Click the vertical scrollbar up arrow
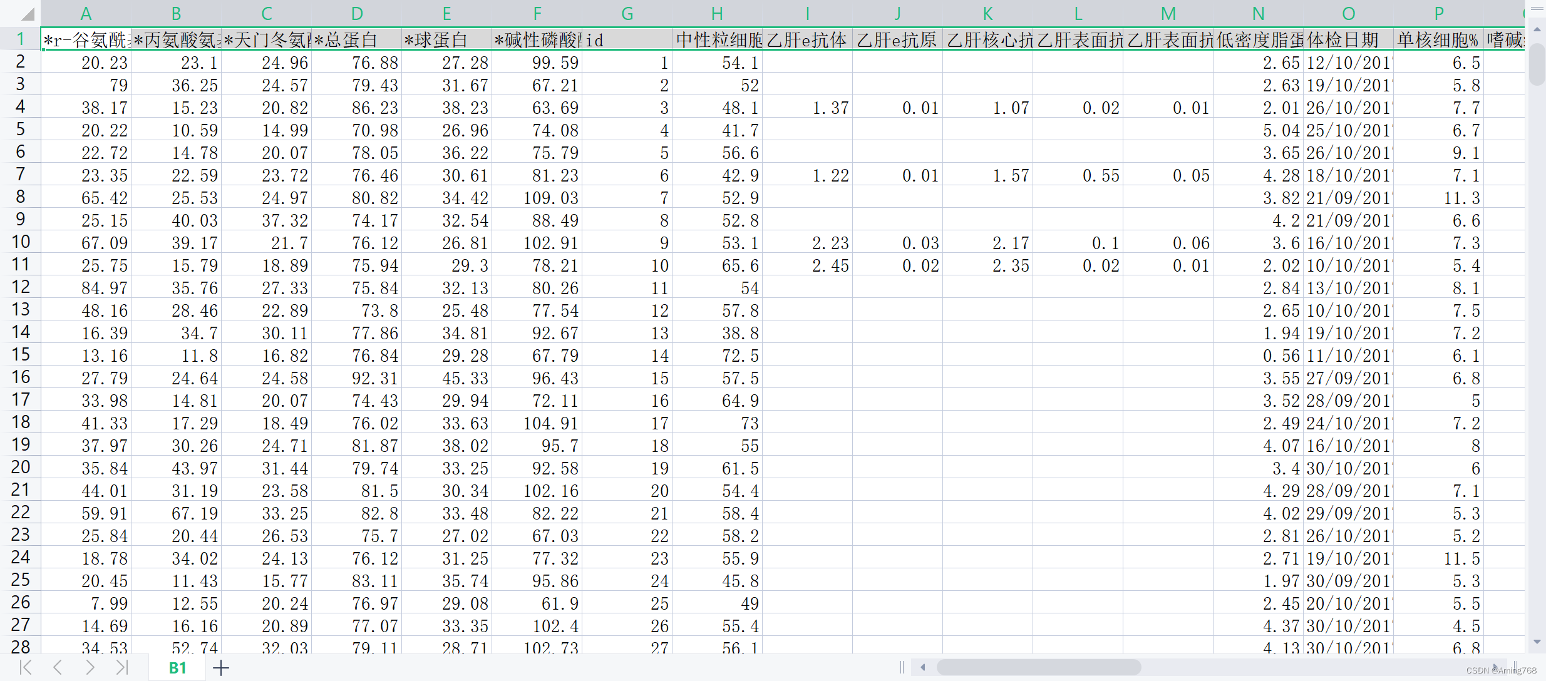This screenshot has width=1546, height=681. 1537,29
